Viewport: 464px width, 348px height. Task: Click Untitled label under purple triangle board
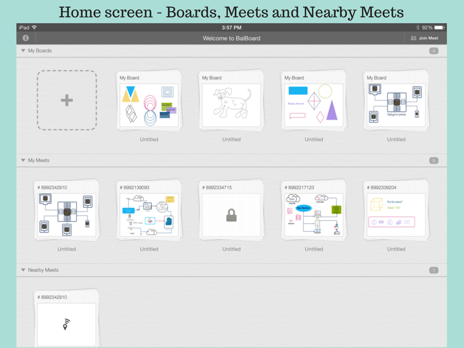(x=314, y=140)
